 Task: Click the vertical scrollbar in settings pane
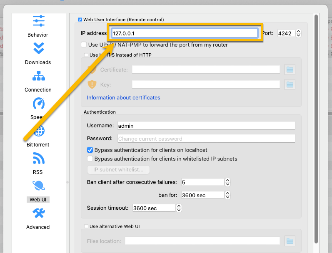317,125
